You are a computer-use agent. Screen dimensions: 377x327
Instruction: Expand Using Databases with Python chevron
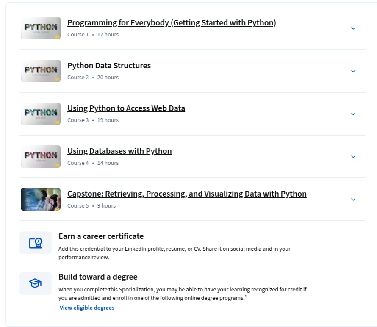353,157
